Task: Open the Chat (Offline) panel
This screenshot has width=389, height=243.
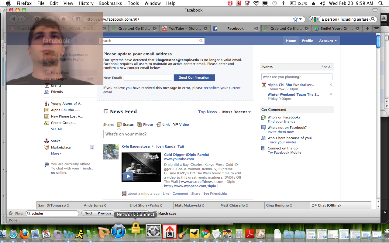Action: pyautogui.click(x=340, y=205)
